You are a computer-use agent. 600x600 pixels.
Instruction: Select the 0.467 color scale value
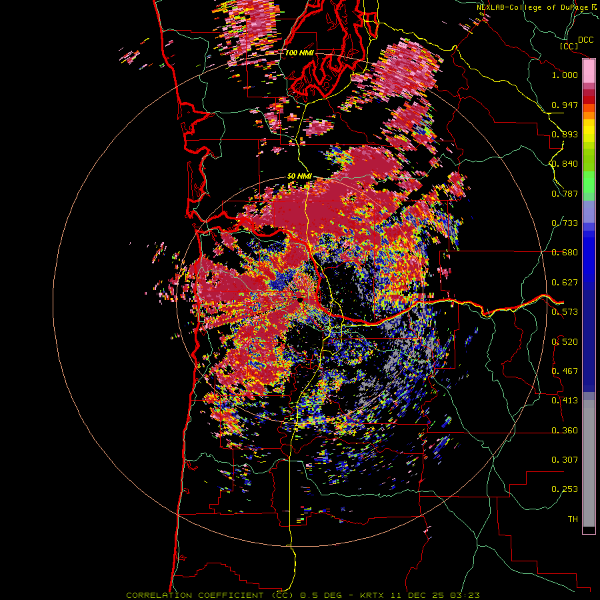click(x=565, y=371)
